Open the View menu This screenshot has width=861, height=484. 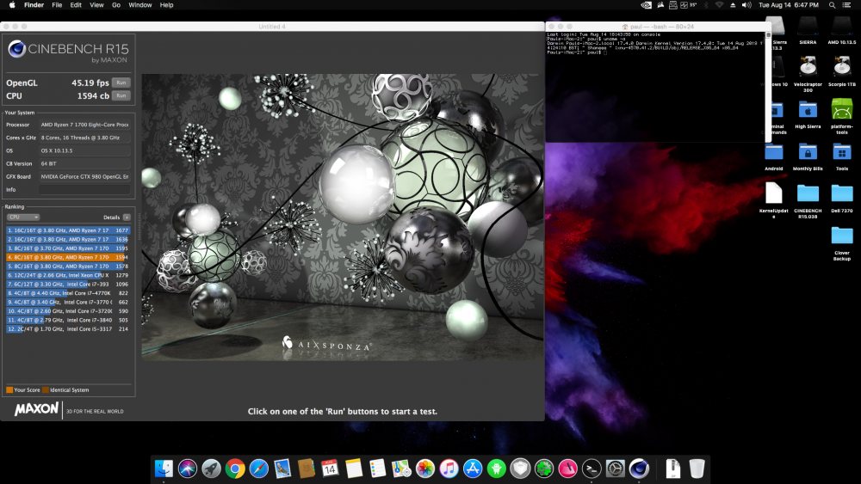[x=96, y=5]
